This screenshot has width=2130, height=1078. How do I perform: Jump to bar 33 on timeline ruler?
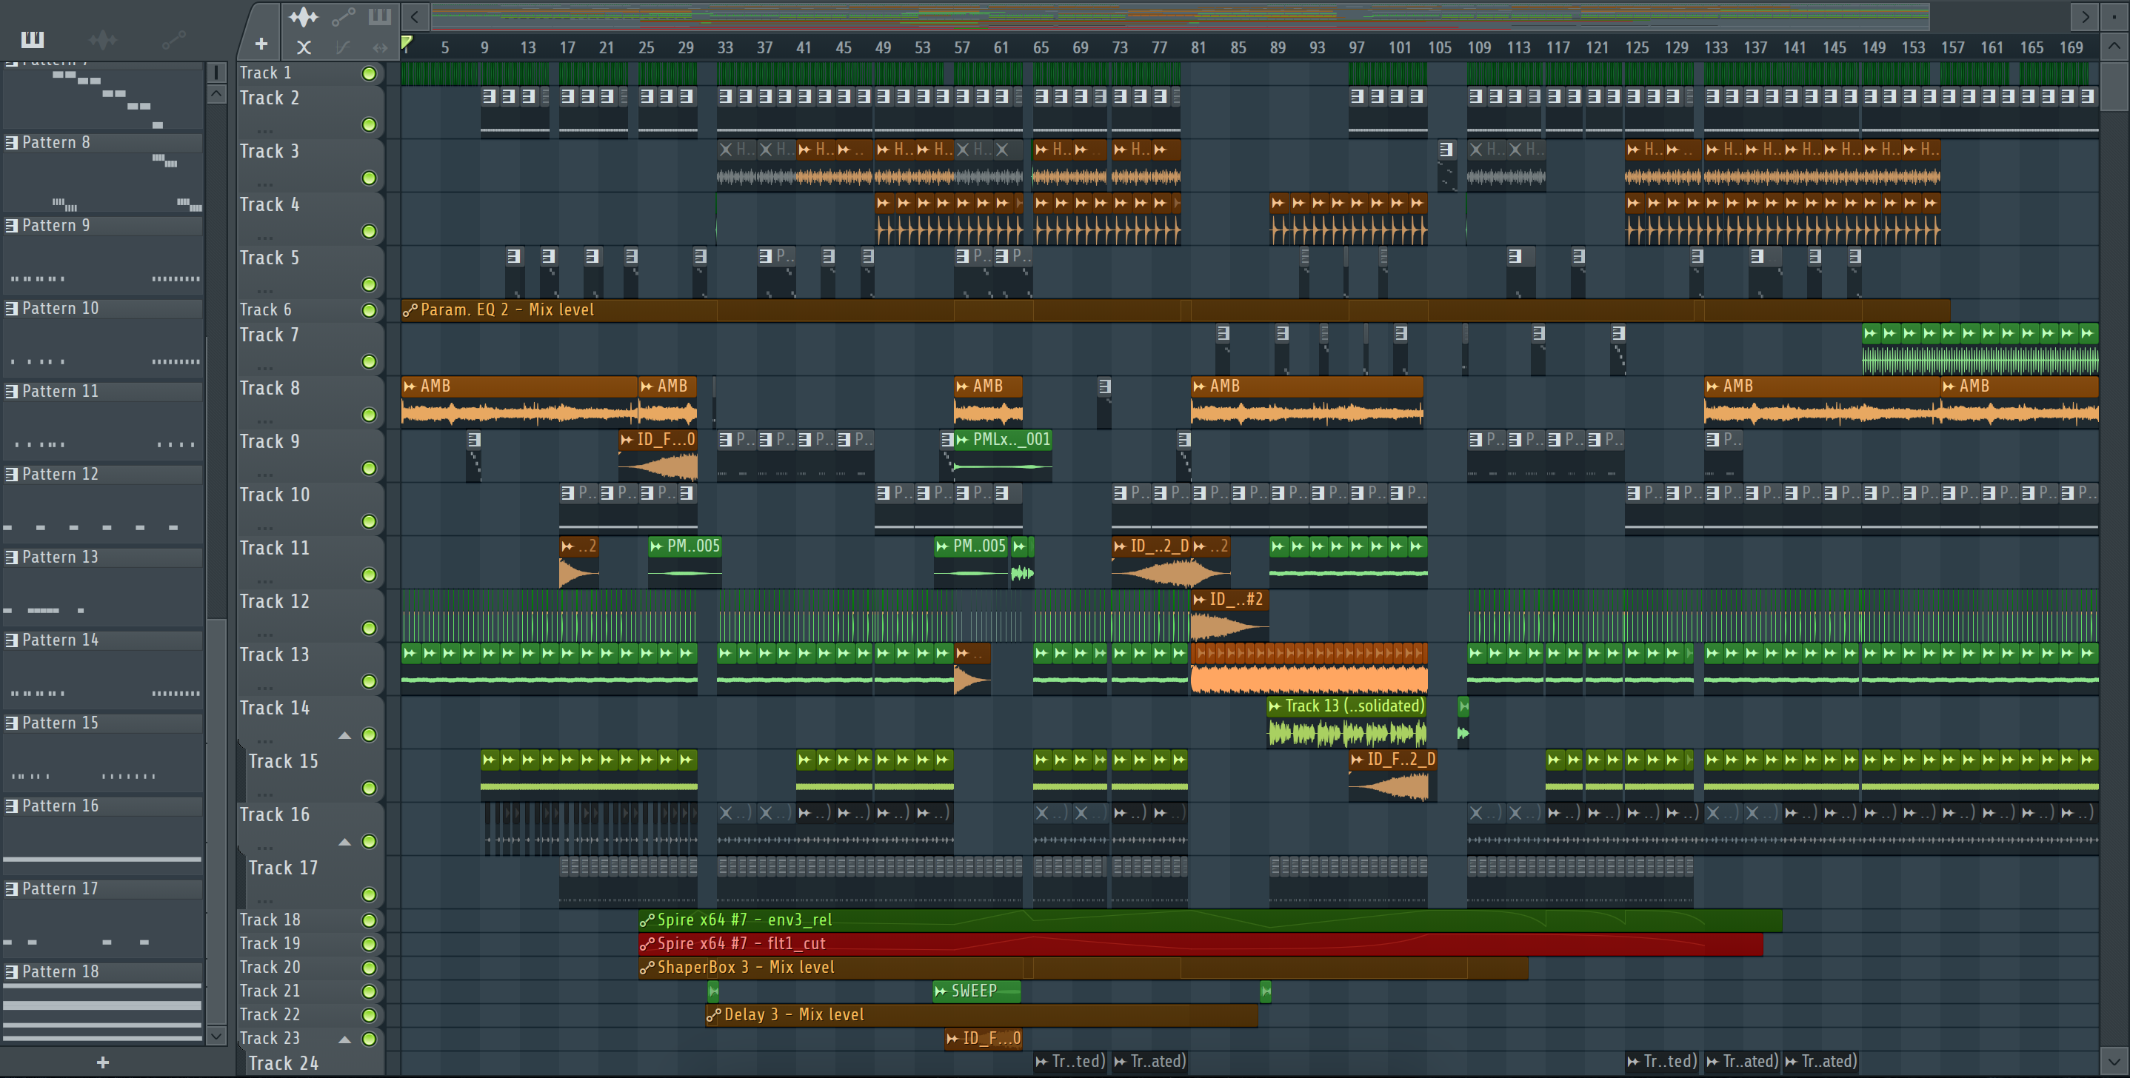pyautogui.click(x=725, y=47)
